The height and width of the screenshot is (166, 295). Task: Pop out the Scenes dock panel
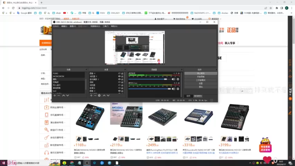(86, 70)
